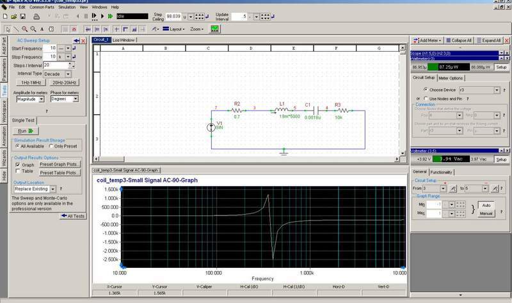Open the Output Location Replace Existing dropdown
Screen dimensions: 512x303
[52, 189]
